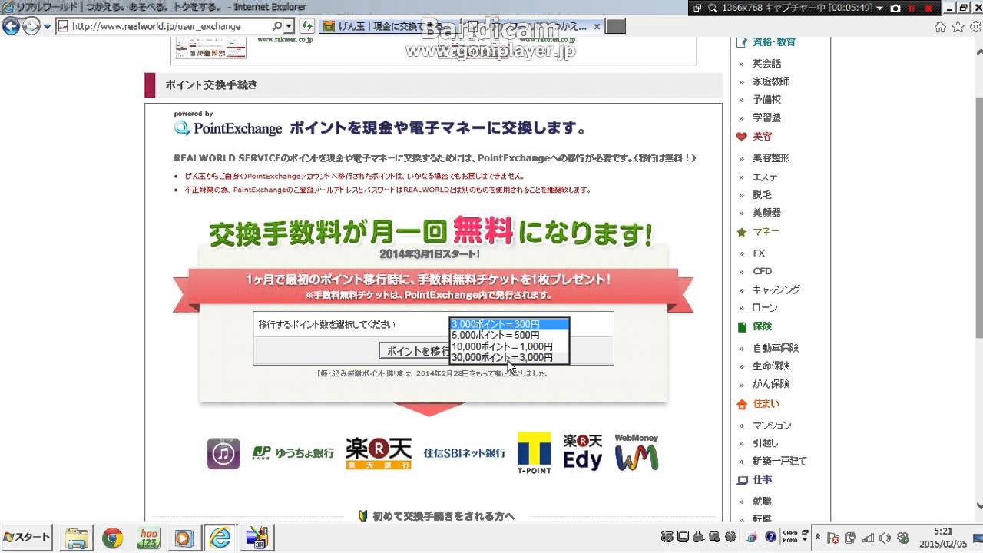
Task: Open the Tools gear menu
Action: coord(975,27)
